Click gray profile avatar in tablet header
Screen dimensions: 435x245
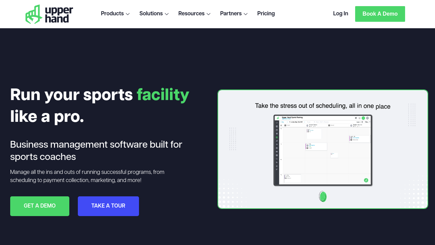367,118
